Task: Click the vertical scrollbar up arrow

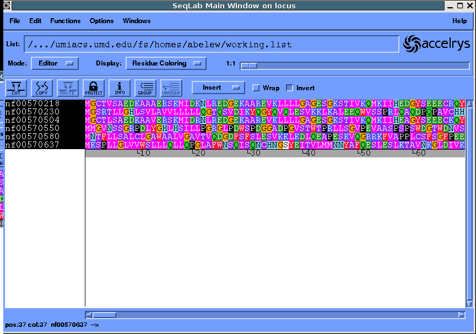Action: 469,104
